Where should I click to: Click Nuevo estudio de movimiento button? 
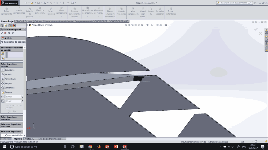coord(110,12)
